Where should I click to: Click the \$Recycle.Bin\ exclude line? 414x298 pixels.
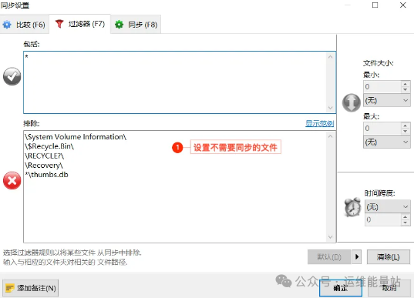(x=49, y=146)
